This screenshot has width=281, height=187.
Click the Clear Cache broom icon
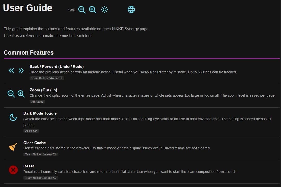click(x=13, y=147)
